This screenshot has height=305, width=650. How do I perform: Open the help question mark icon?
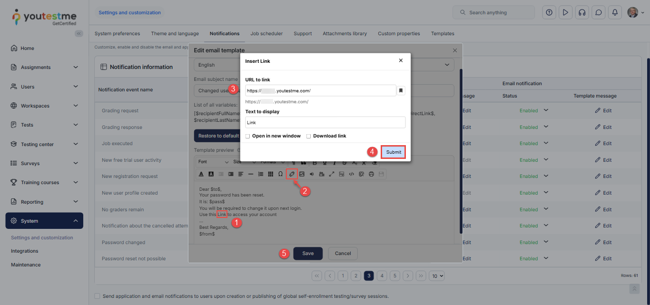click(550, 12)
